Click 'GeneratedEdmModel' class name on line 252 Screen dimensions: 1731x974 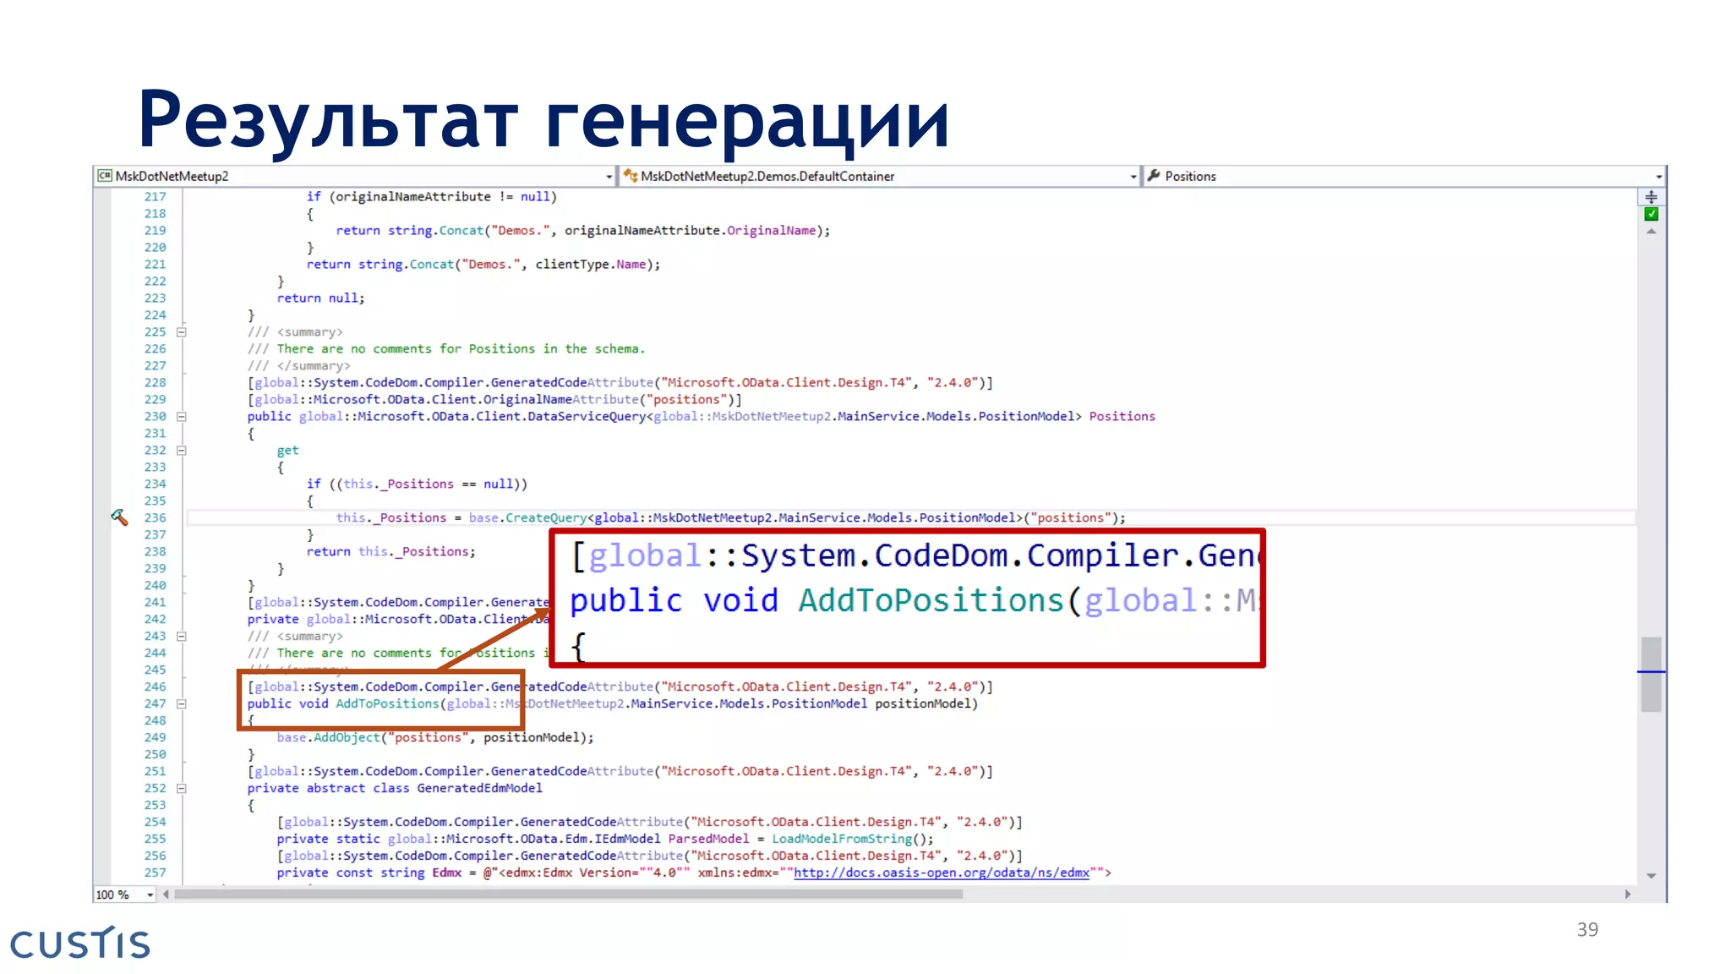click(x=480, y=788)
